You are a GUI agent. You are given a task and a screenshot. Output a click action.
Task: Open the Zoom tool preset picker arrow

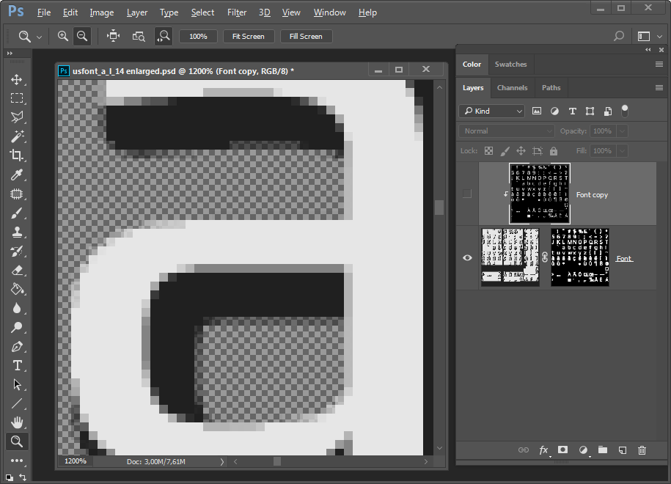(40, 37)
